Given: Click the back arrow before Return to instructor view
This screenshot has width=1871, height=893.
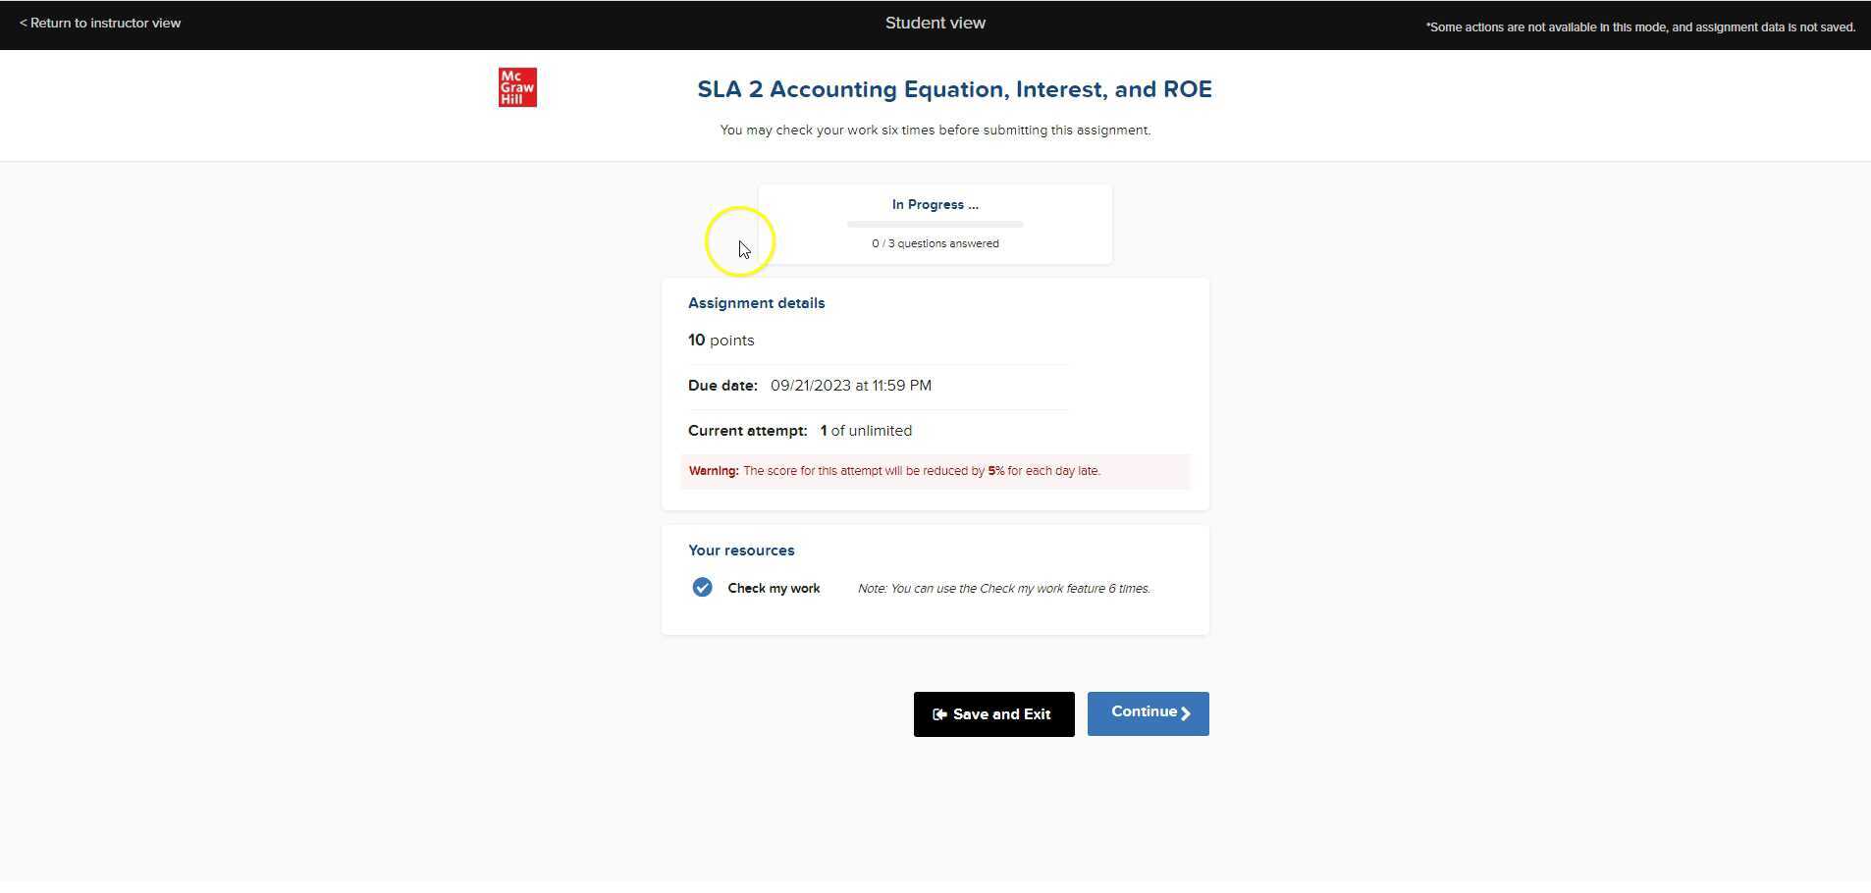Looking at the screenshot, I should pos(25,23).
